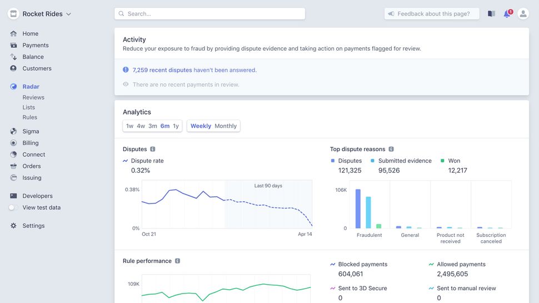Click the notifications bell icon
The width and height of the screenshot is (539, 303).
point(507,14)
